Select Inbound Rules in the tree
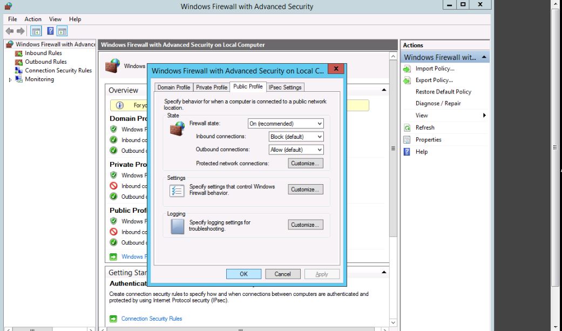Image resolution: width=562 pixels, height=331 pixels. 43,53
